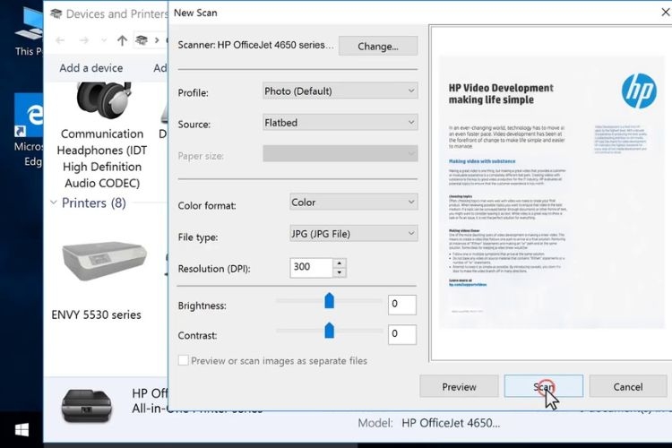Click the Contrast slider handle
The width and height of the screenshot is (672, 448).
pyautogui.click(x=329, y=331)
